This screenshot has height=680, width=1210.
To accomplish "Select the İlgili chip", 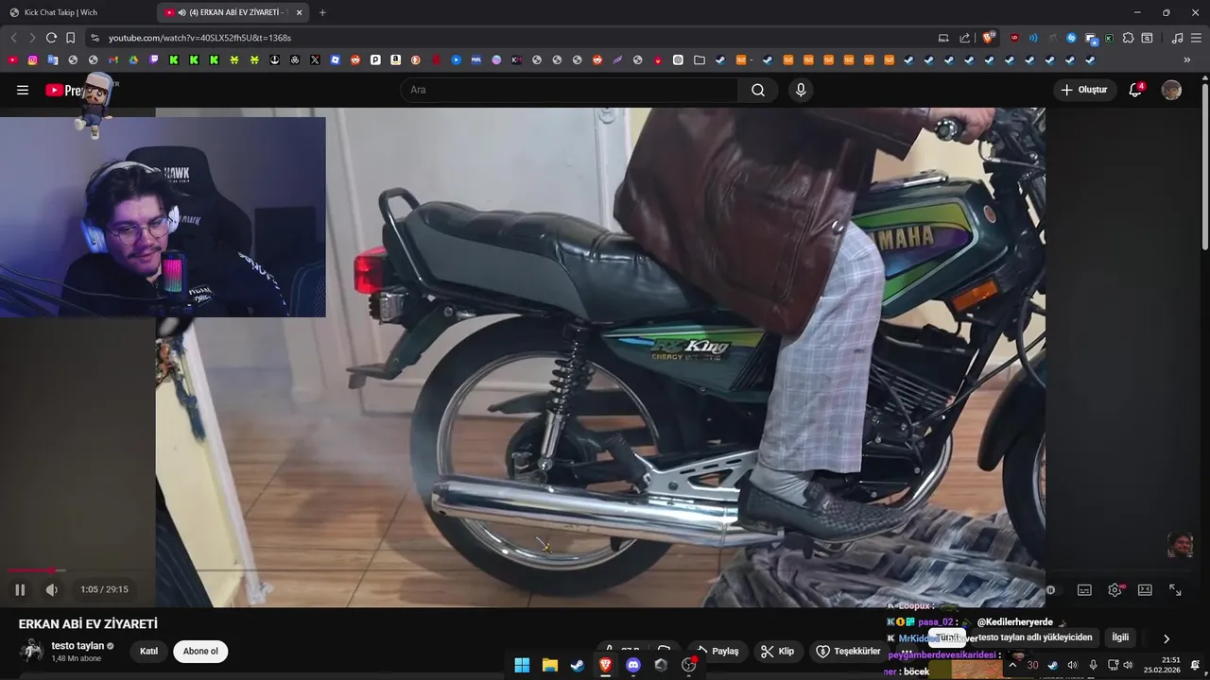I will click(x=1120, y=637).
